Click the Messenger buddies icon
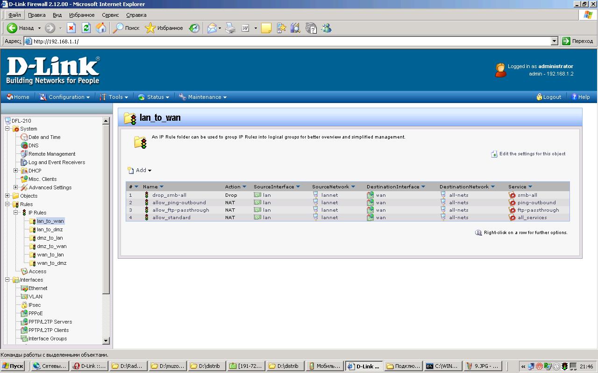This screenshot has height=373, width=598. point(326,28)
